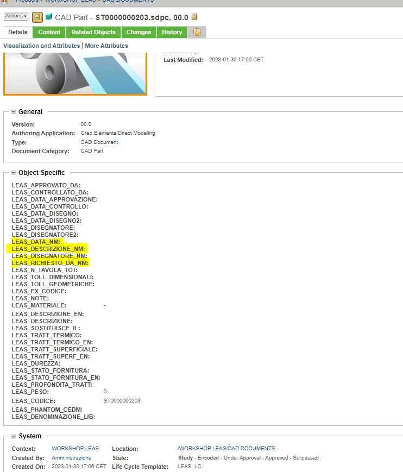Screen dimensions: 403x472
Task: Click the LEAS_DISEGNATORE_NM attribute label
Action: click(49, 256)
